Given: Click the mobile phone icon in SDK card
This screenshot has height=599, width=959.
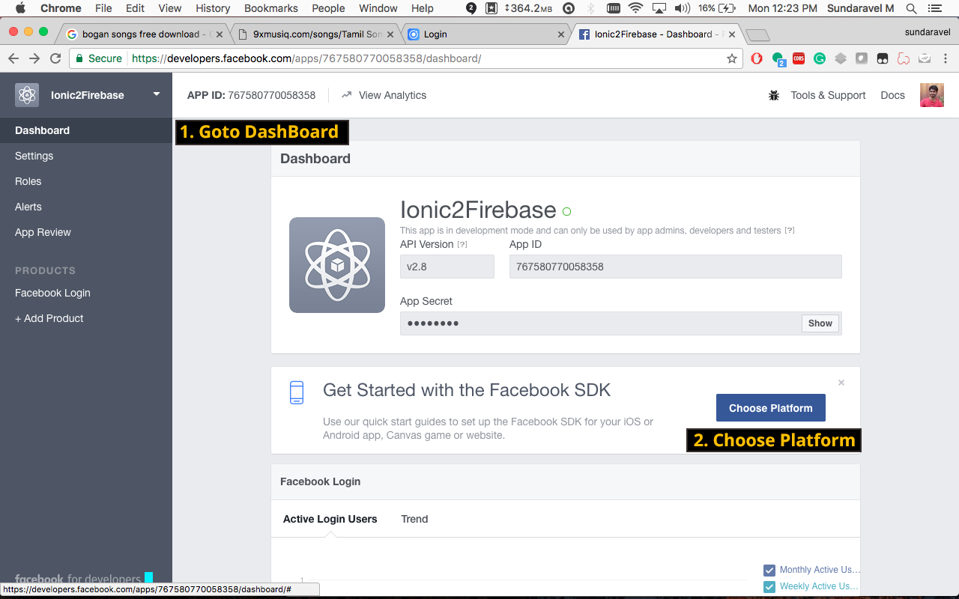Looking at the screenshot, I should (297, 392).
